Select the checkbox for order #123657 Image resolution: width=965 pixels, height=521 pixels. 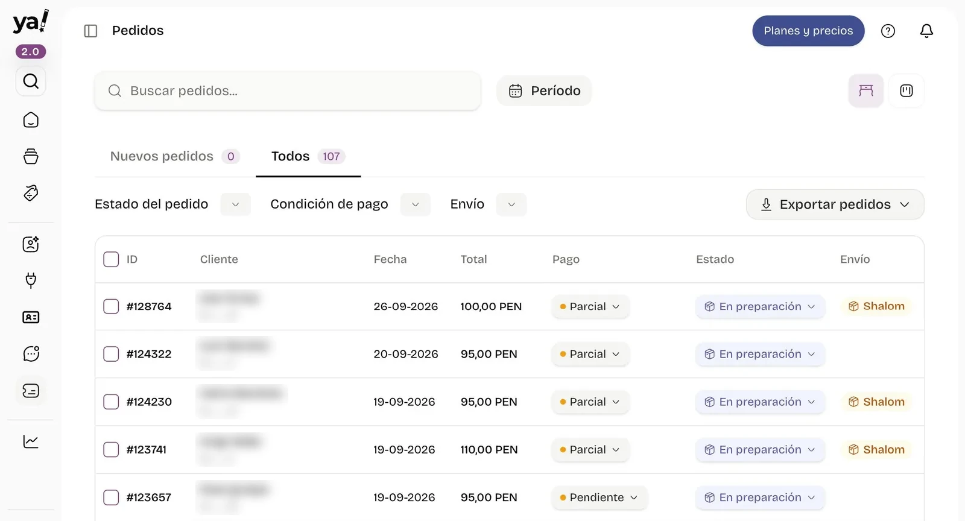(x=111, y=497)
